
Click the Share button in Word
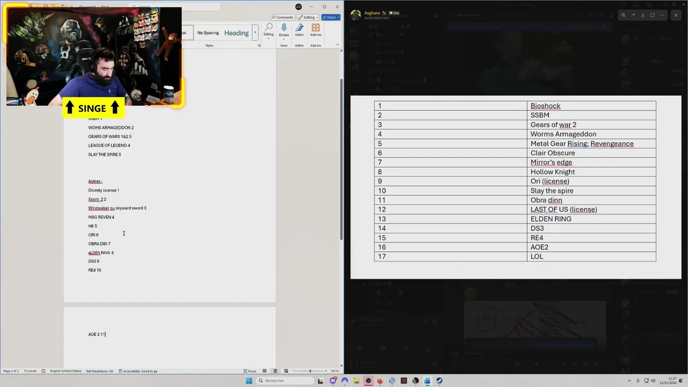[x=331, y=17]
